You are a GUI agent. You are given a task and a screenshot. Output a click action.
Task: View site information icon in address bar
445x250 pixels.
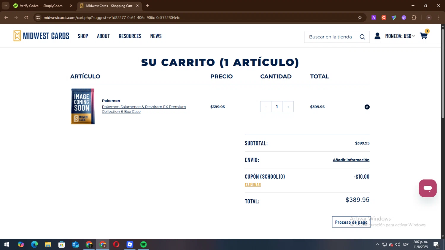coord(38,17)
